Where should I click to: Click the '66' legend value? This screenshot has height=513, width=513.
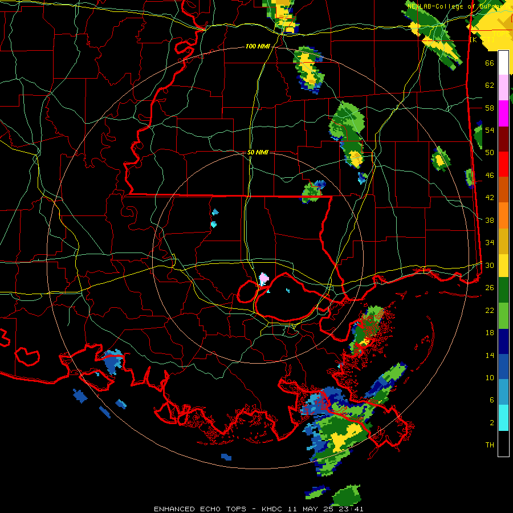[490, 63]
